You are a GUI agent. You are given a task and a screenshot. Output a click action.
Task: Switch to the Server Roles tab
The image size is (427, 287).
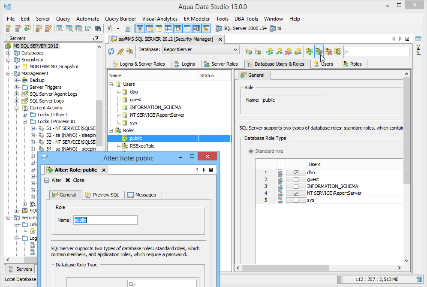click(x=221, y=64)
